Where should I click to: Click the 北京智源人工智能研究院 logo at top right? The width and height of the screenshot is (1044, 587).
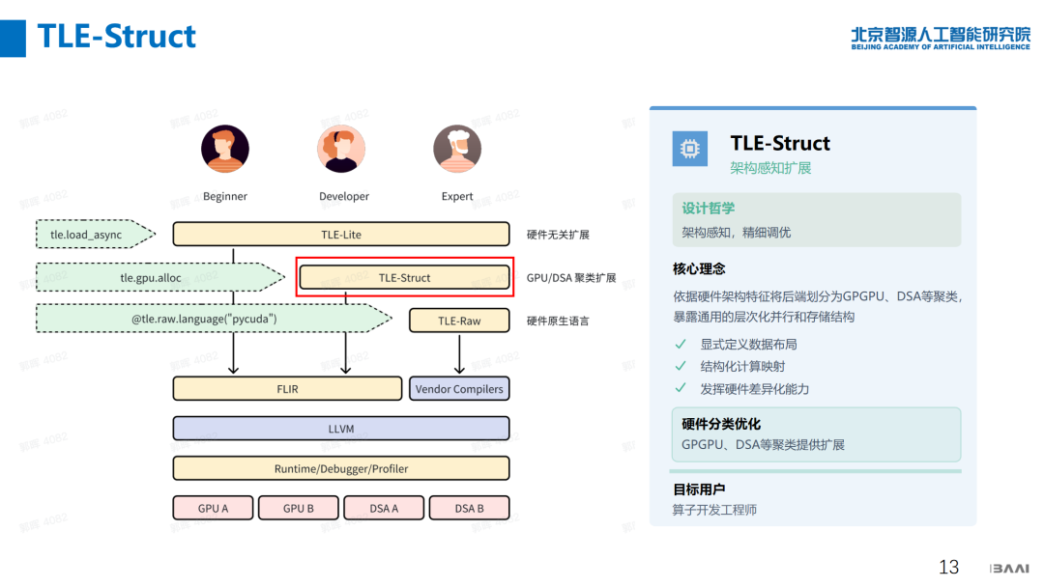click(941, 38)
